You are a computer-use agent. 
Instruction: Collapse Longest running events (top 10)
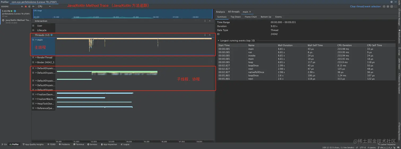tap(219, 41)
